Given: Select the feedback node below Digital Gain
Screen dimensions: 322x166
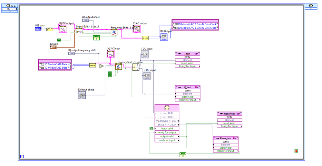Looking at the screenshot, I should coord(96,38).
